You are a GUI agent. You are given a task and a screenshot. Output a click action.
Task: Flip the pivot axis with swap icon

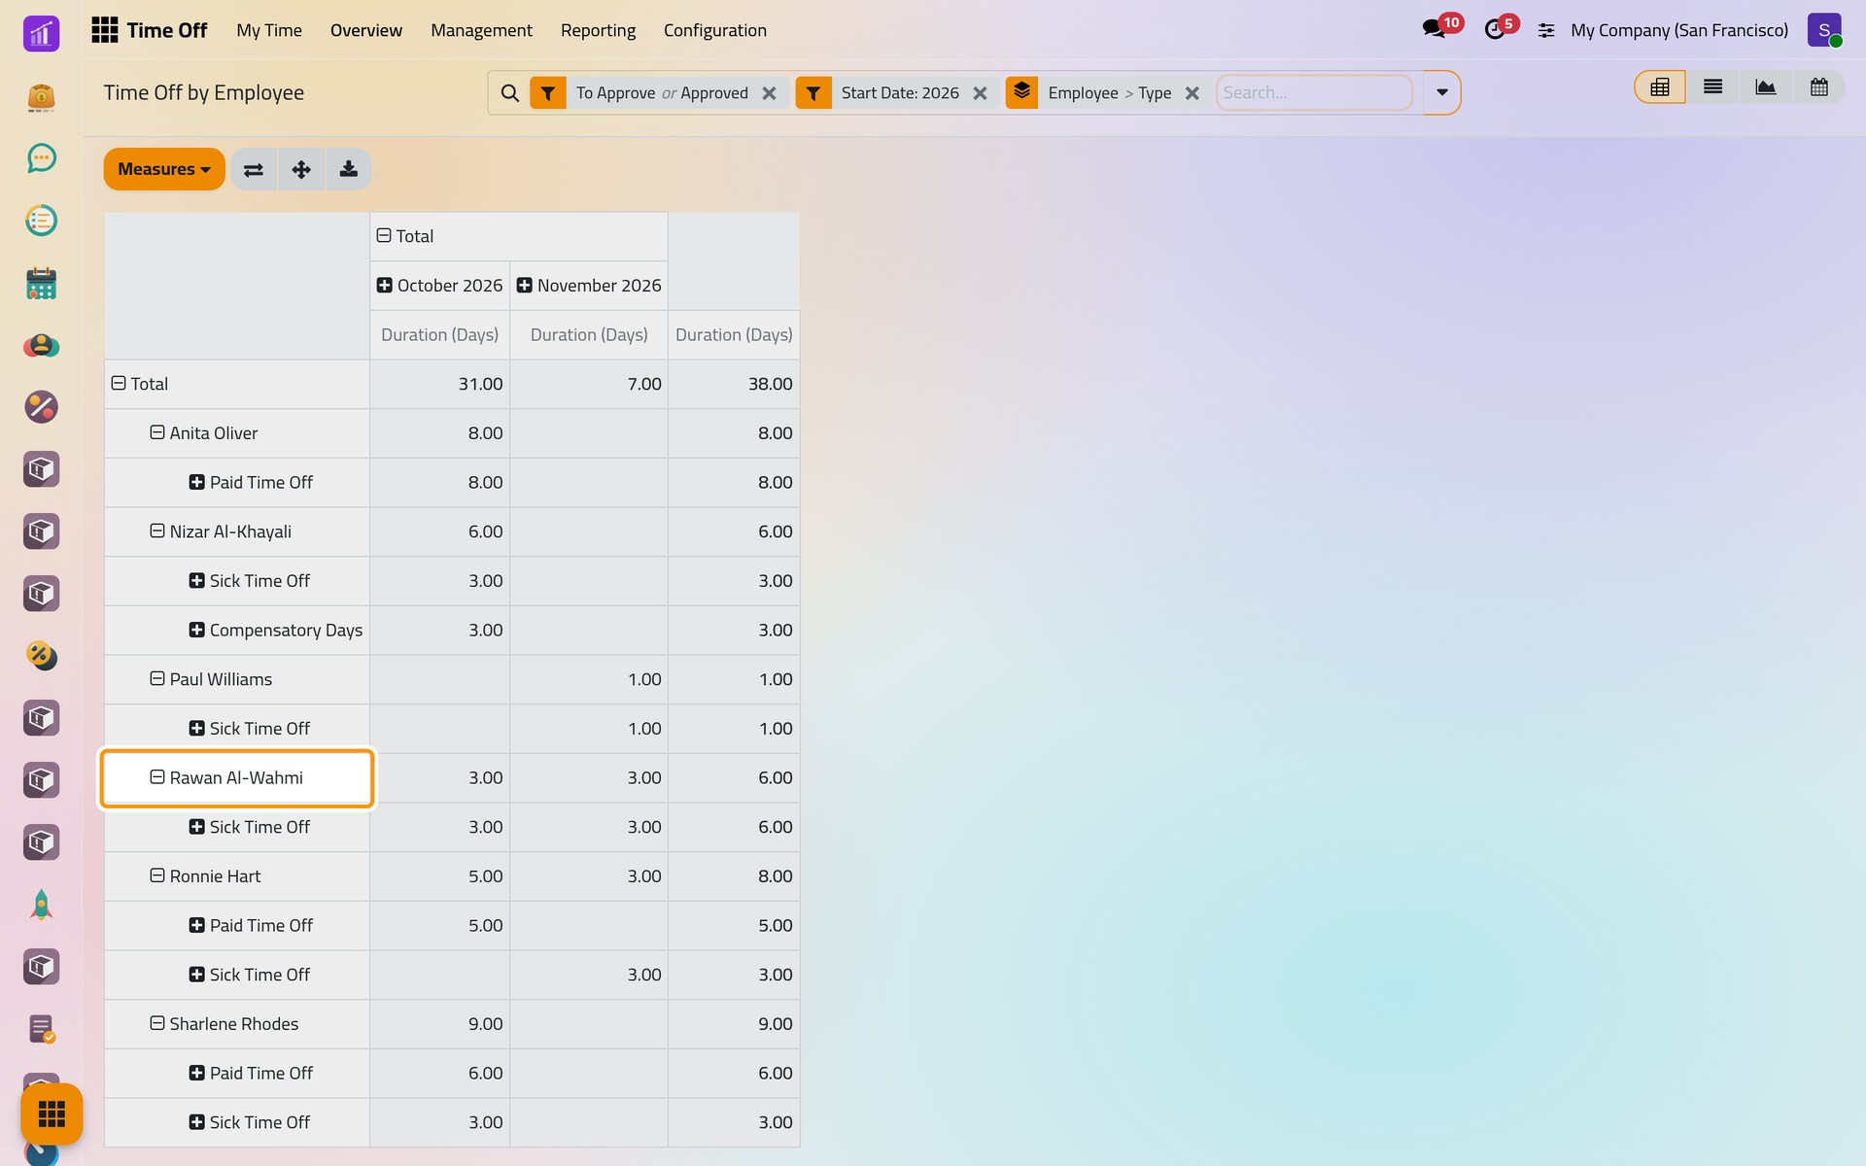coord(254,169)
